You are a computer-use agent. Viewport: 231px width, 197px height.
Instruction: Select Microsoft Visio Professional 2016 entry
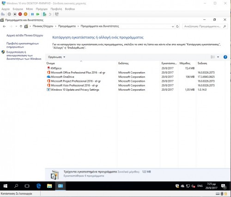click(x=74, y=86)
